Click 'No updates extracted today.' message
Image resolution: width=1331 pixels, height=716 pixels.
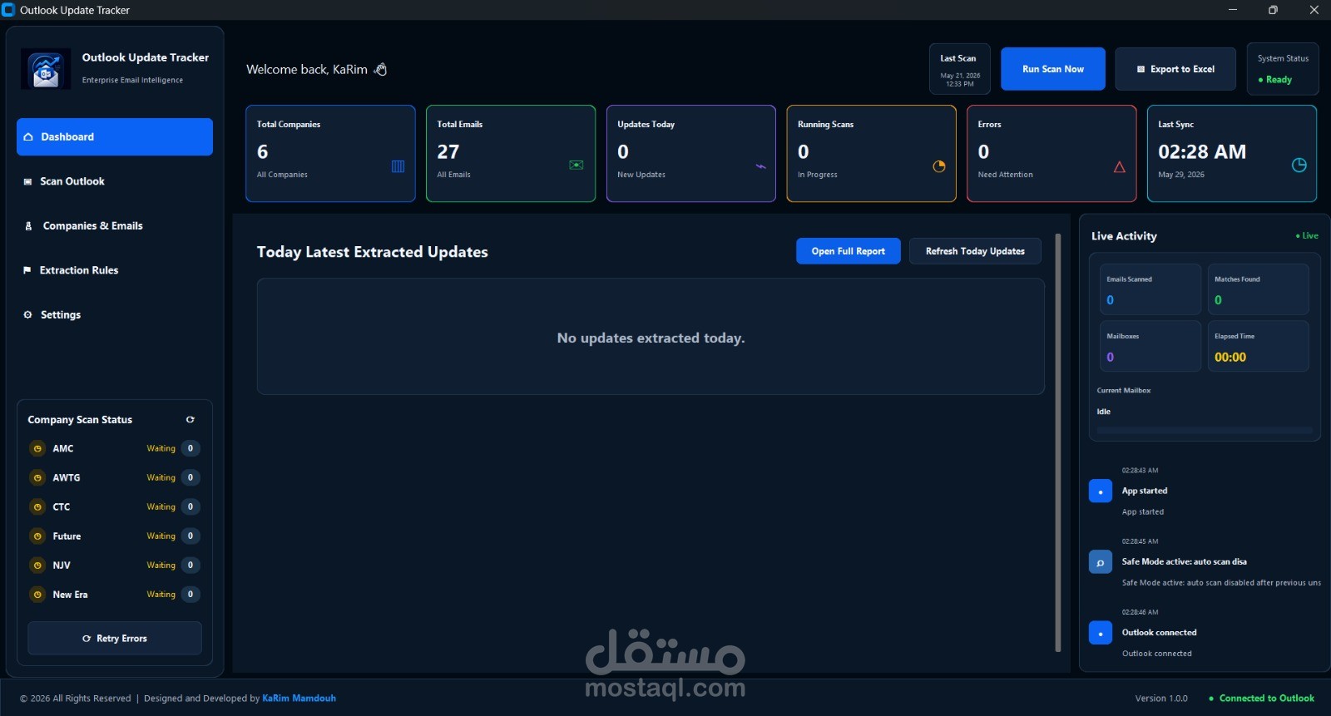(651, 338)
